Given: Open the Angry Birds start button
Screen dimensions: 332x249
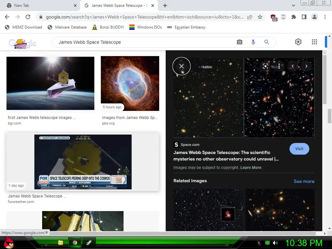Looking at the screenshot, I should pyautogui.click(x=8, y=243).
